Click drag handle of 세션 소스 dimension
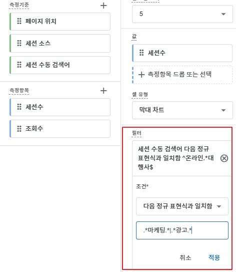 (19, 43)
